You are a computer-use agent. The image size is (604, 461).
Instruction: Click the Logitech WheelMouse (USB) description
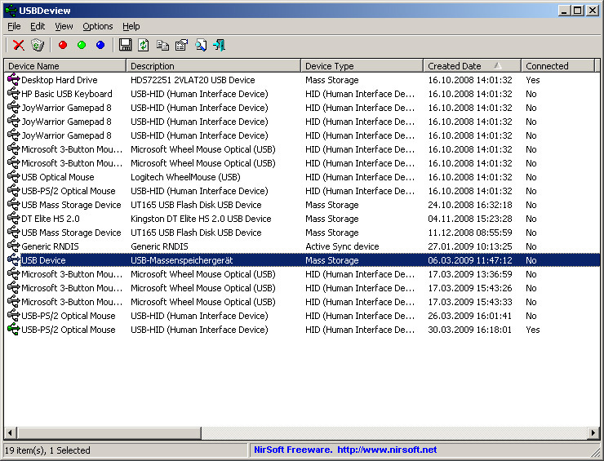tap(185, 177)
